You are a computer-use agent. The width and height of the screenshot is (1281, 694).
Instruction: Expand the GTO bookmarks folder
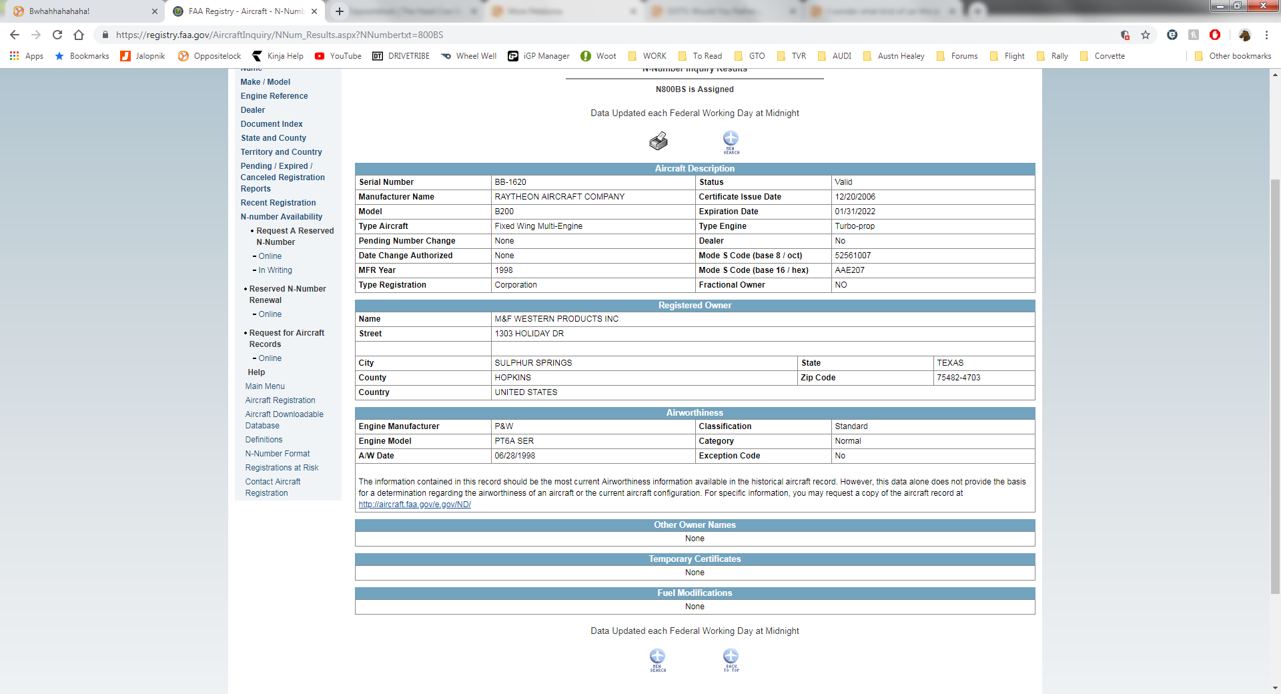(749, 56)
